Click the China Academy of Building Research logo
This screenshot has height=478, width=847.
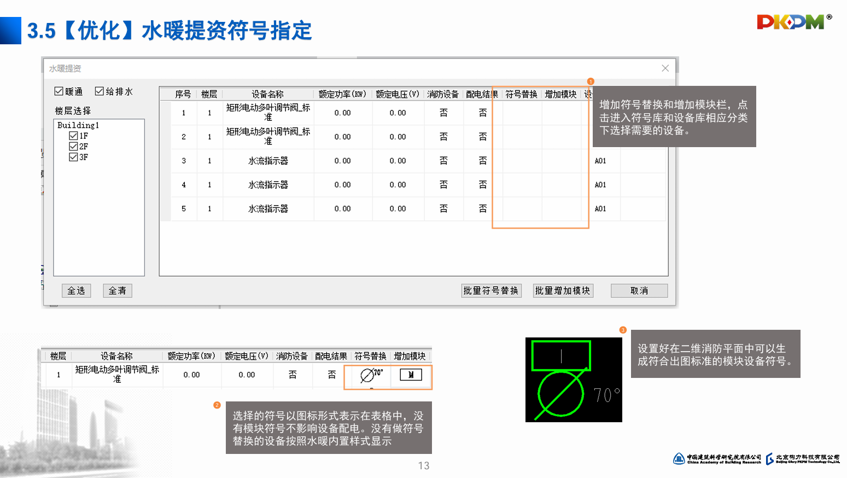pos(717,459)
